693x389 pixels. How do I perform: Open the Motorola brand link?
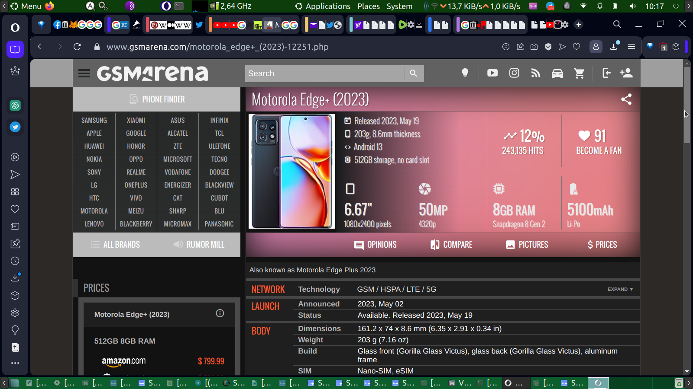94,211
